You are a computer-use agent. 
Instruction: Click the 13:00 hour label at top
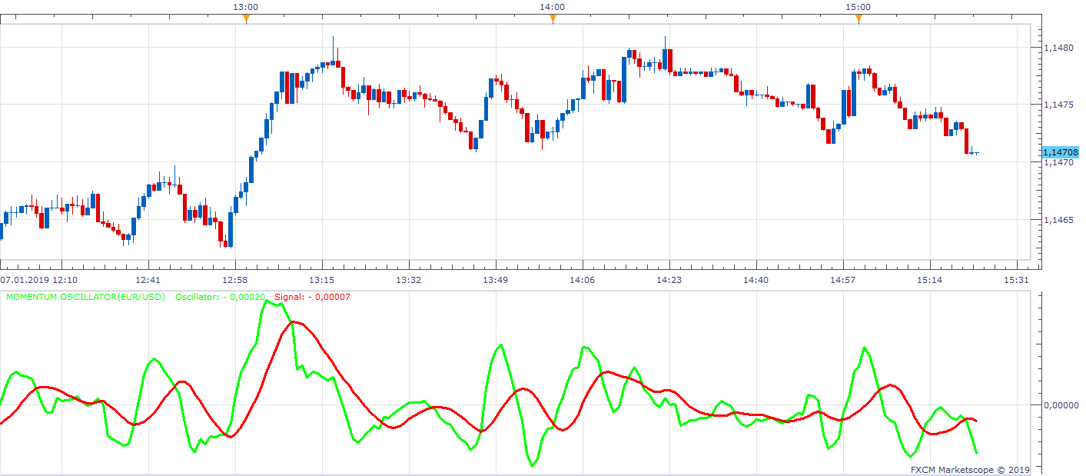245,7
